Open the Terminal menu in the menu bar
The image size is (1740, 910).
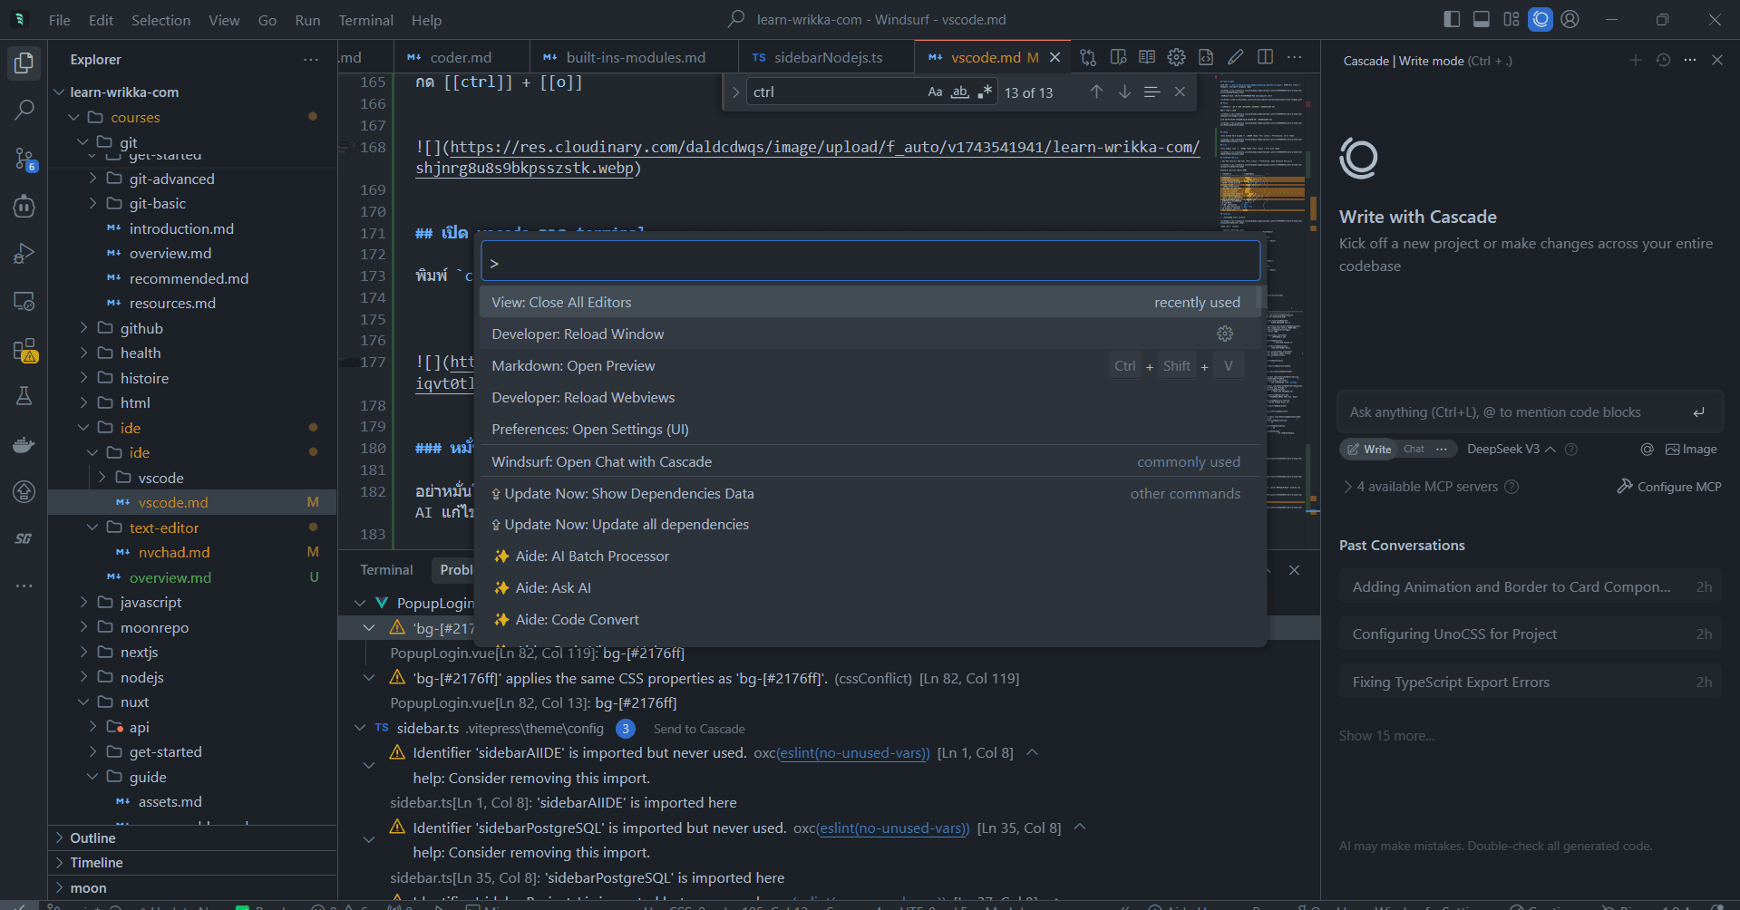tap(365, 20)
